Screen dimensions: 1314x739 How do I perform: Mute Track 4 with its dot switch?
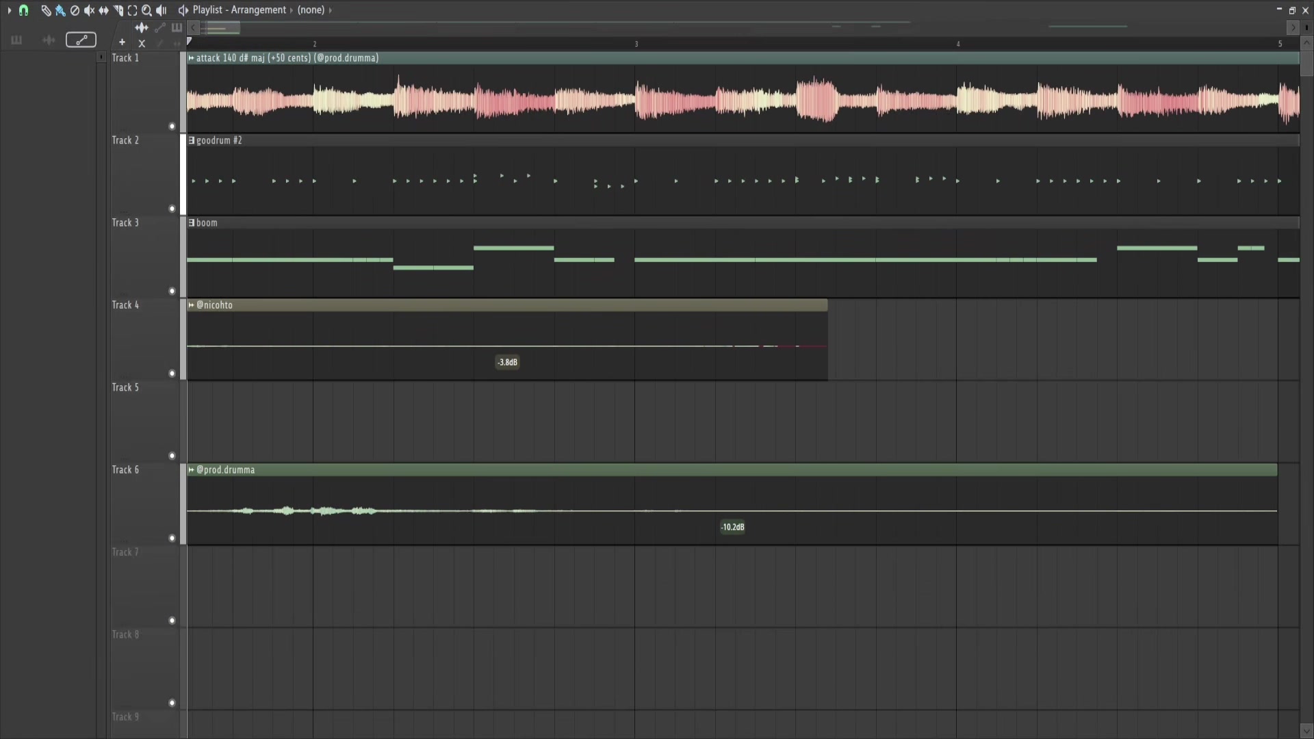point(172,374)
